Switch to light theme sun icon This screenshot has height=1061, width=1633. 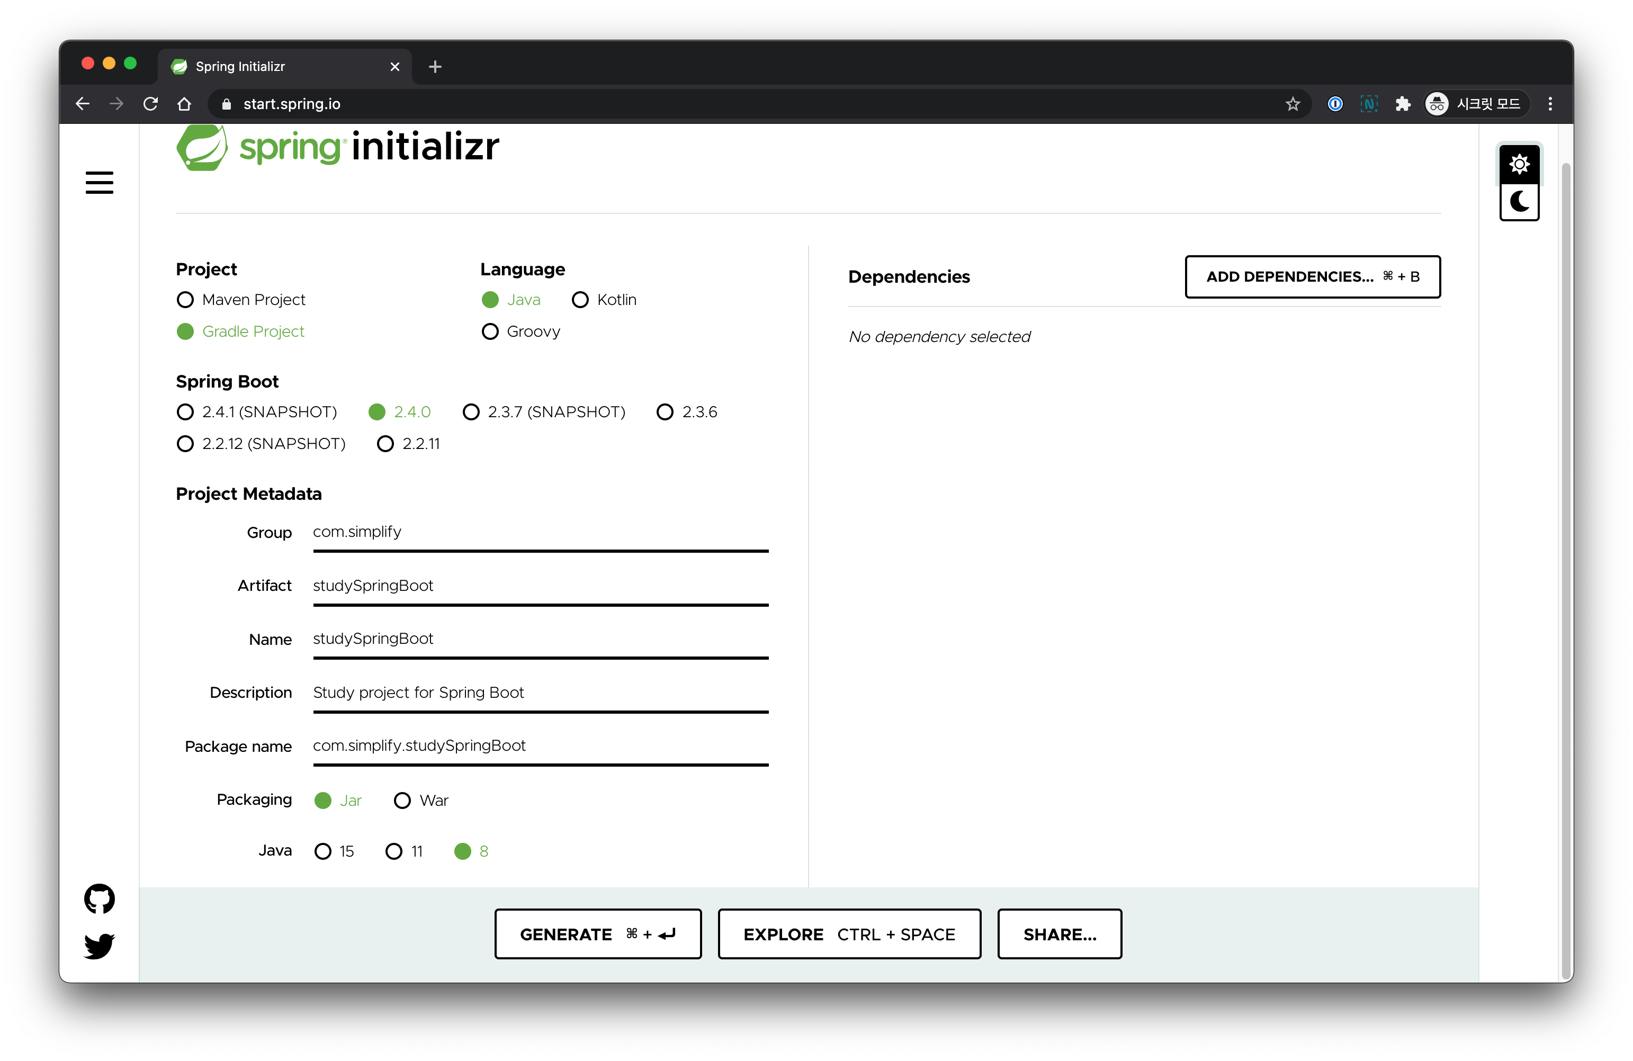point(1519,164)
